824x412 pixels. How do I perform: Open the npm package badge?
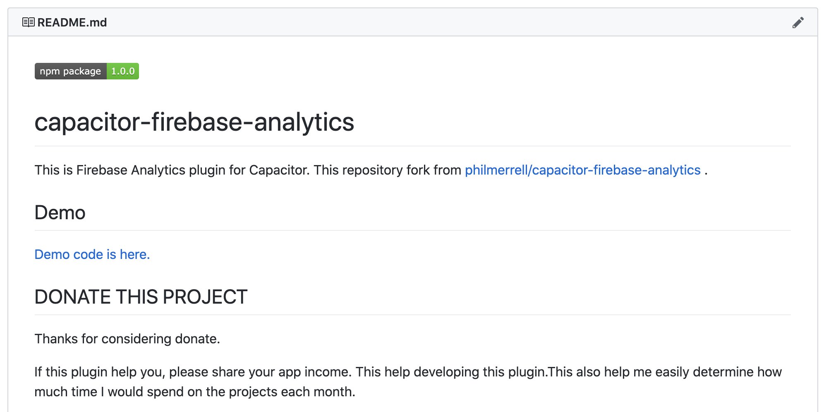87,71
